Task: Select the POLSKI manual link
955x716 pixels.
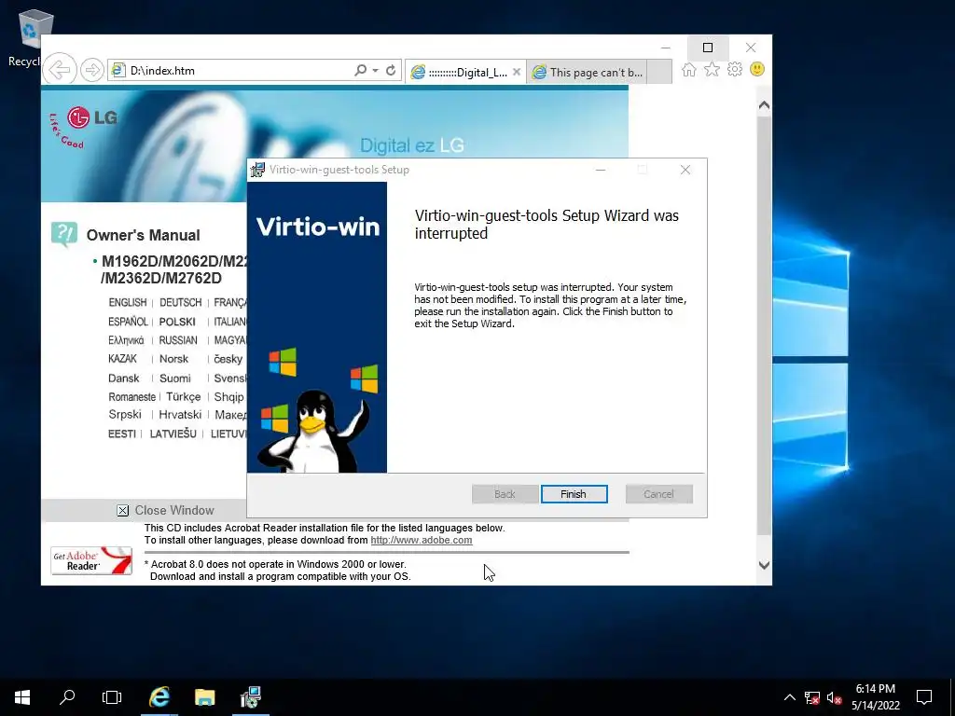Action: pos(177,322)
